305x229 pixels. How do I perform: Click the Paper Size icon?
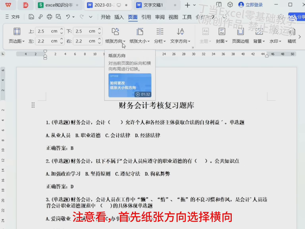coord(140,31)
